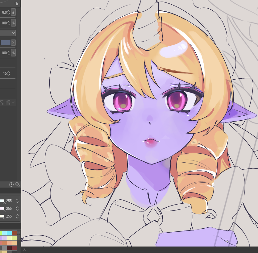Screen dimensions: 258x253
Task: Select the light orange palette swatch
Action: (14, 243)
